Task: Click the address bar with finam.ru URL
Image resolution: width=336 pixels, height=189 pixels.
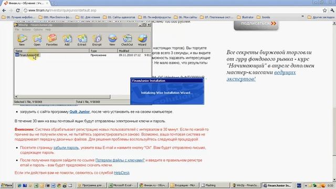Action: point(172,10)
